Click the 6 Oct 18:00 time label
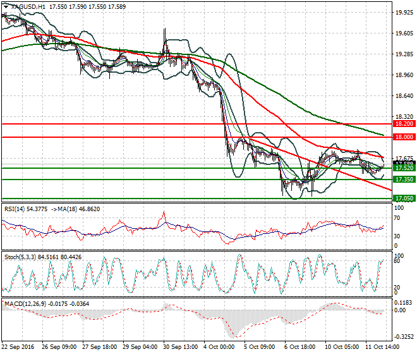Viewport: 417px width, 354px height. click(300, 347)
